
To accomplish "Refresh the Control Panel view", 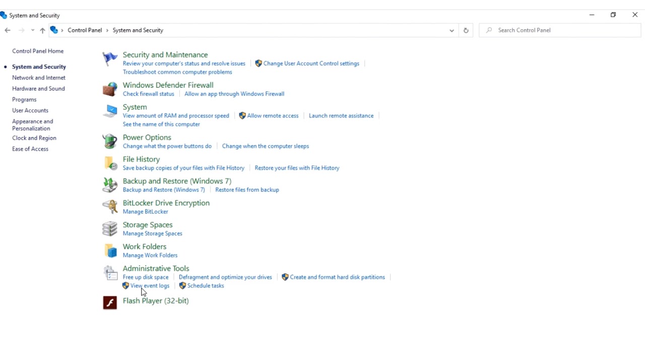I will pyautogui.click(x=466, y=30).
